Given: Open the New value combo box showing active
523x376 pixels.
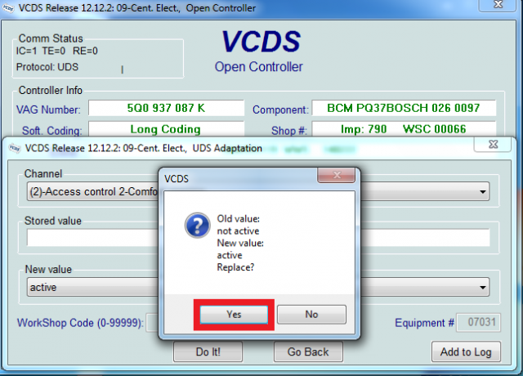Looking at the screenshot, I should 258,287.
